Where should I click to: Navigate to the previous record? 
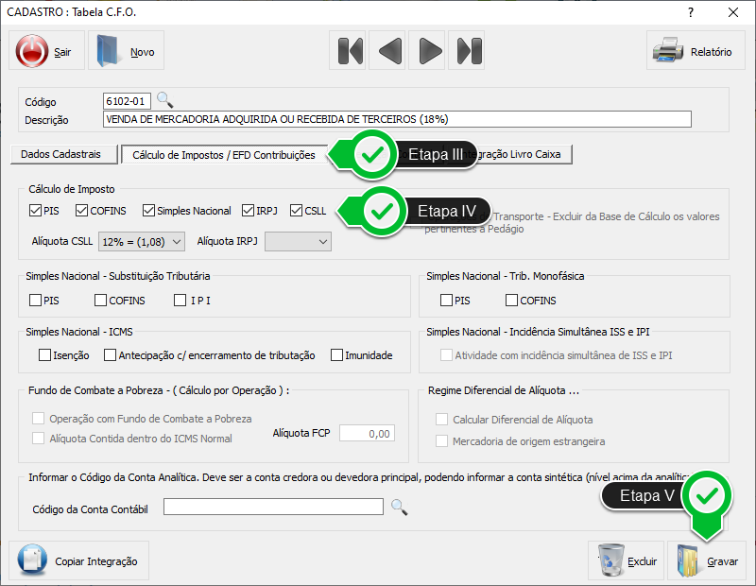click(389, 51)
